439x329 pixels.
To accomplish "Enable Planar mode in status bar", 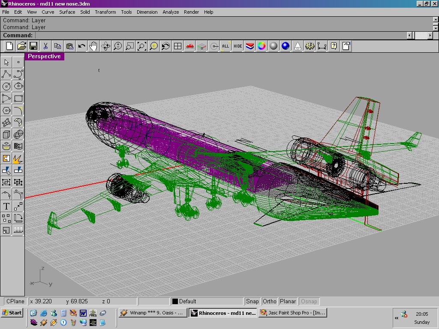I will click(288, 301).
